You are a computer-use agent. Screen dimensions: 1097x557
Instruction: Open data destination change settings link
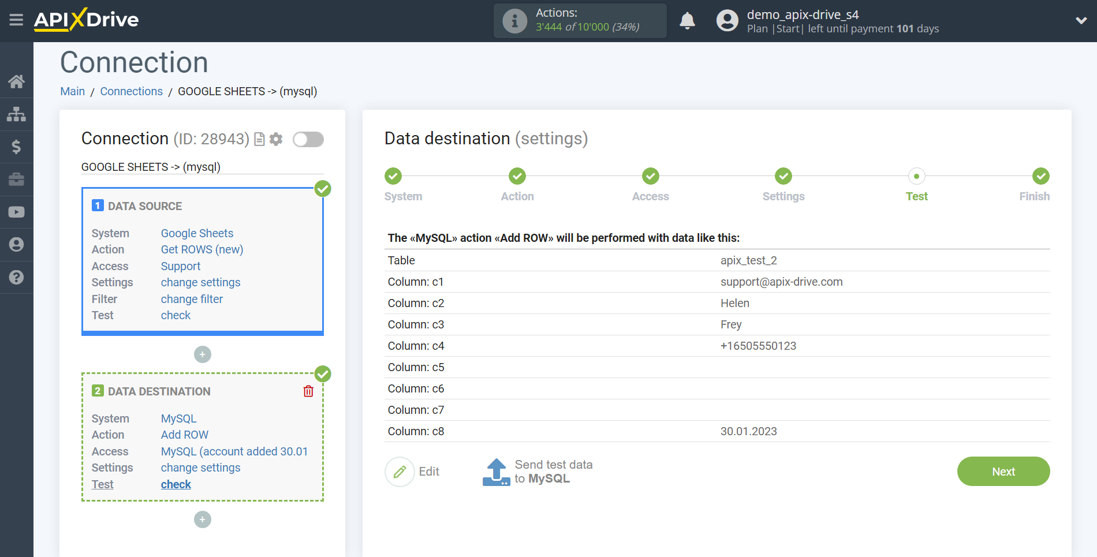pyautogui.click(x=200, y=468)
